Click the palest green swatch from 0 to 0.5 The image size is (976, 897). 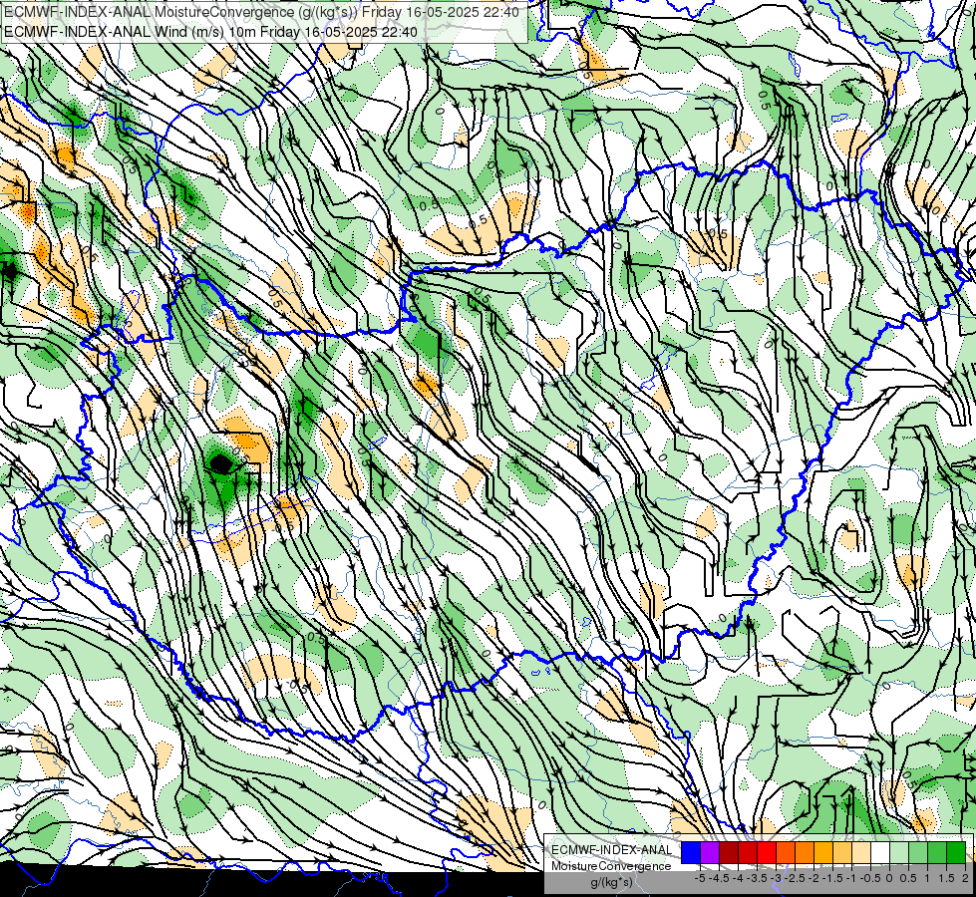pos(899,852)
